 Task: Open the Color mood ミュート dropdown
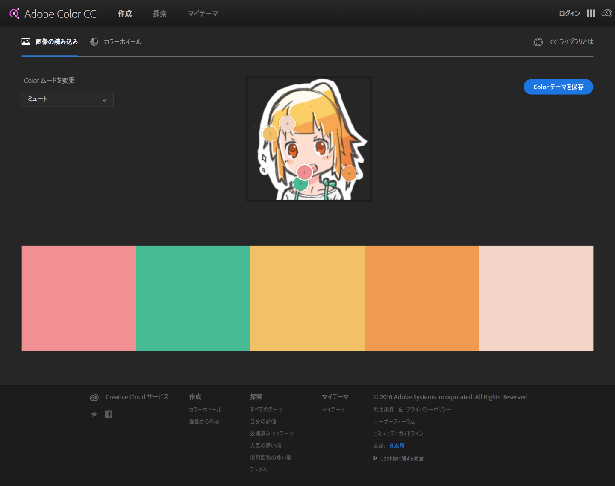68,99
